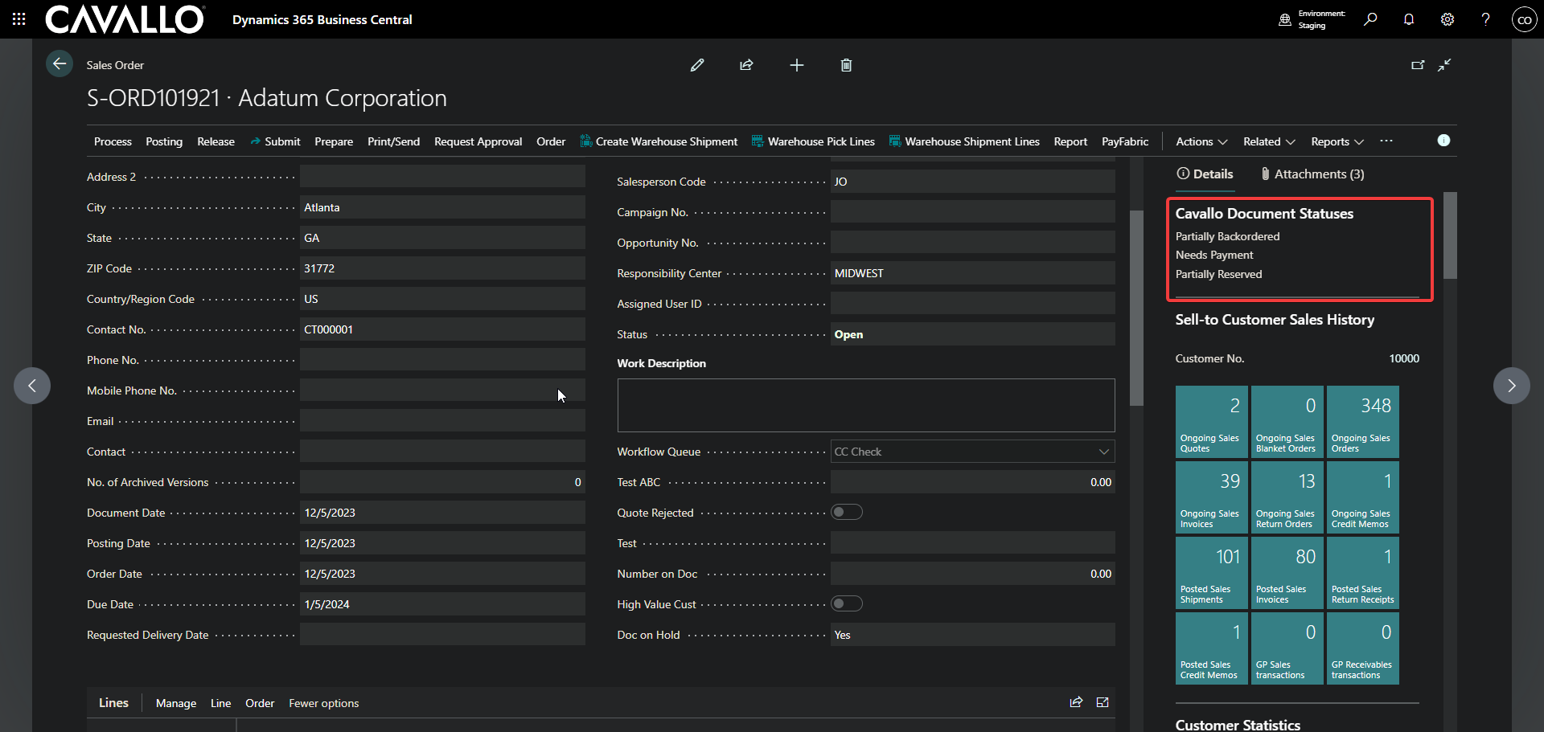
Task: Click the share icon in header
Action: click(746, 65)
